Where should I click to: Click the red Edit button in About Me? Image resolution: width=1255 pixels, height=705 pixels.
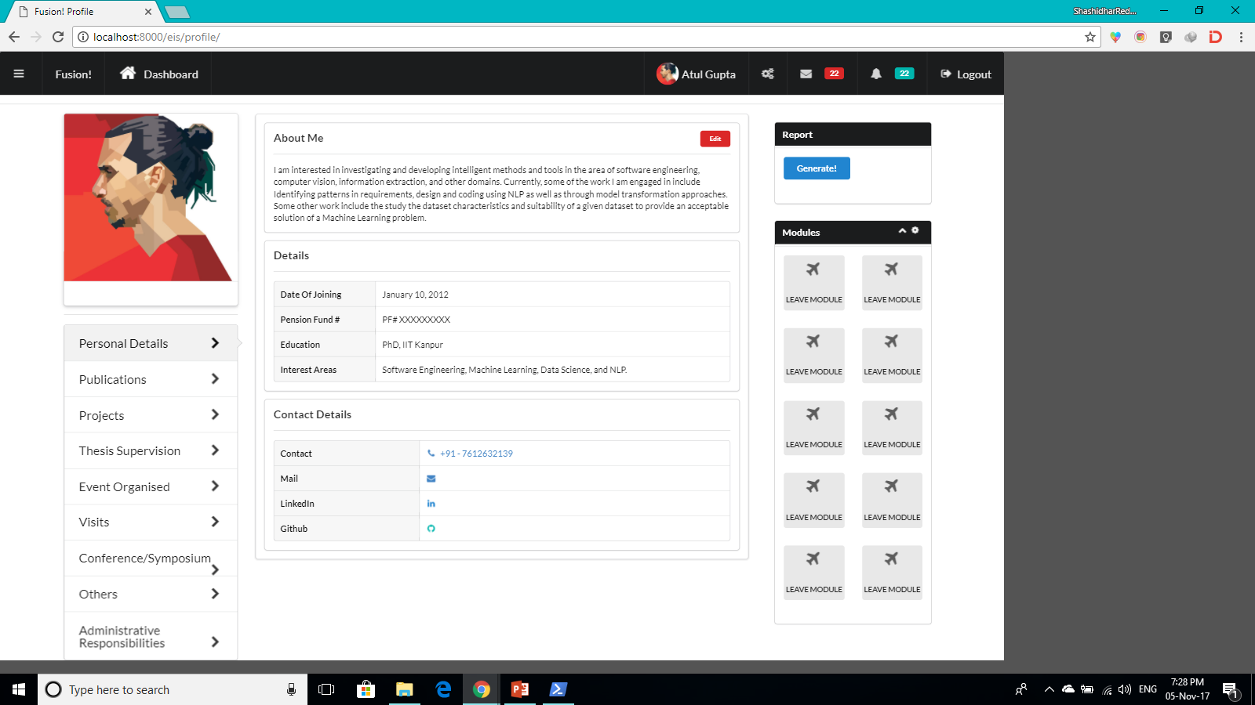(715, 139)
